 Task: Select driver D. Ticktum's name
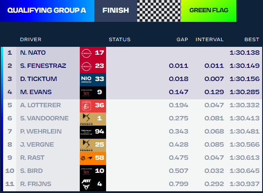(39, 79)
